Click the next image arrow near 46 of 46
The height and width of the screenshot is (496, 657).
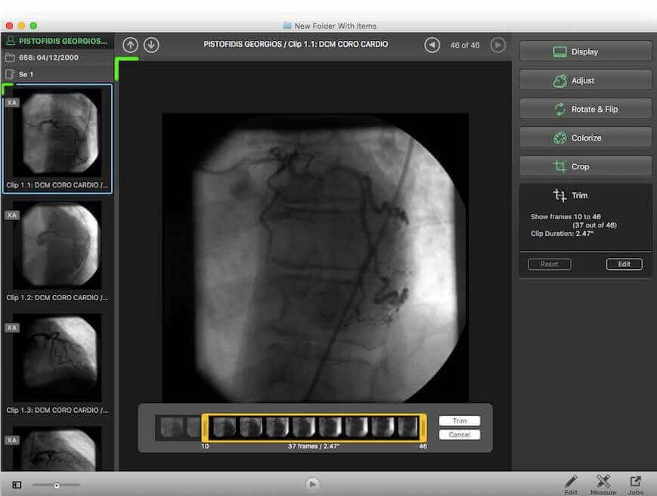pyautogui.click(x=497, y=45)
